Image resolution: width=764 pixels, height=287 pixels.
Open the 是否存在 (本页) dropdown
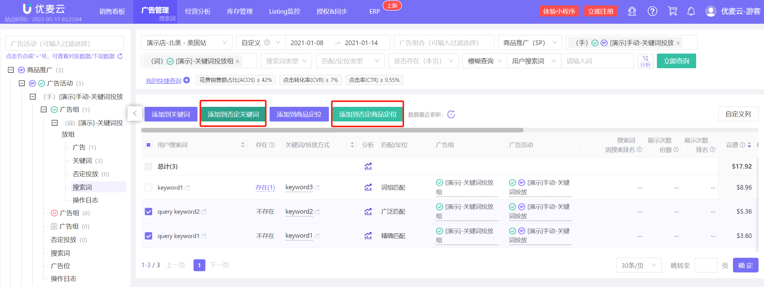[x=424, y=61]
